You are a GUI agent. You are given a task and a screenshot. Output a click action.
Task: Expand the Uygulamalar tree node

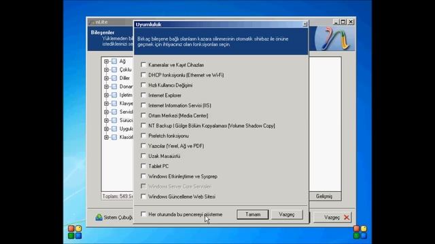106,129
